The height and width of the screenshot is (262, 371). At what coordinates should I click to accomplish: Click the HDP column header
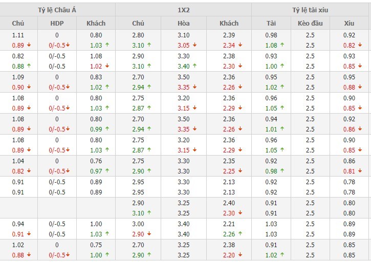pyautogui.click(x=57, y=23)
